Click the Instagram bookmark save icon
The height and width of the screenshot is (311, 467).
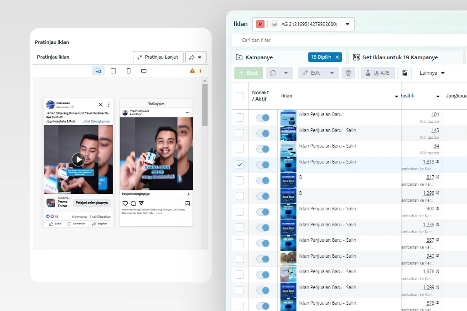coord(187,204)
